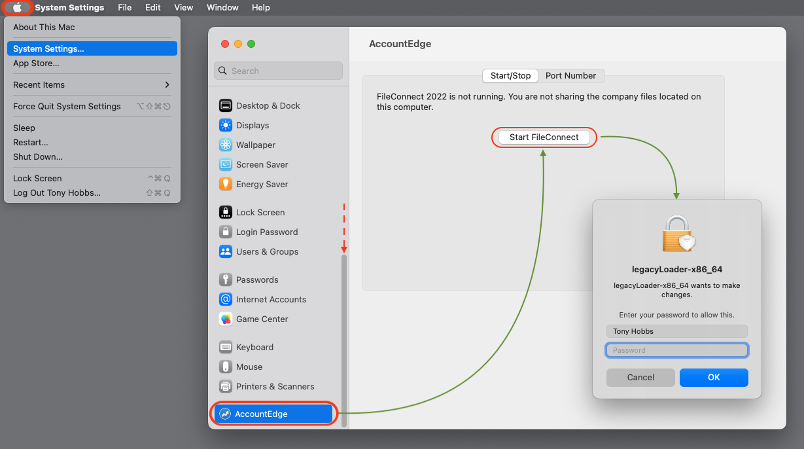804x449 pixels.
Task: Open Wallpaper settings
Action: (x=255, y=145)
